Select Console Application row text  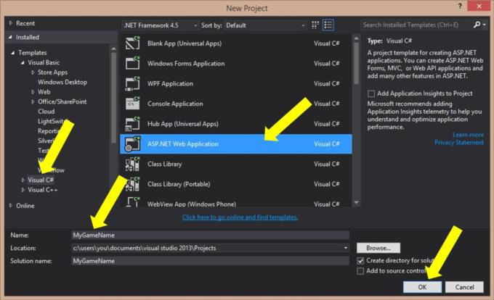[x=175, y=104]
